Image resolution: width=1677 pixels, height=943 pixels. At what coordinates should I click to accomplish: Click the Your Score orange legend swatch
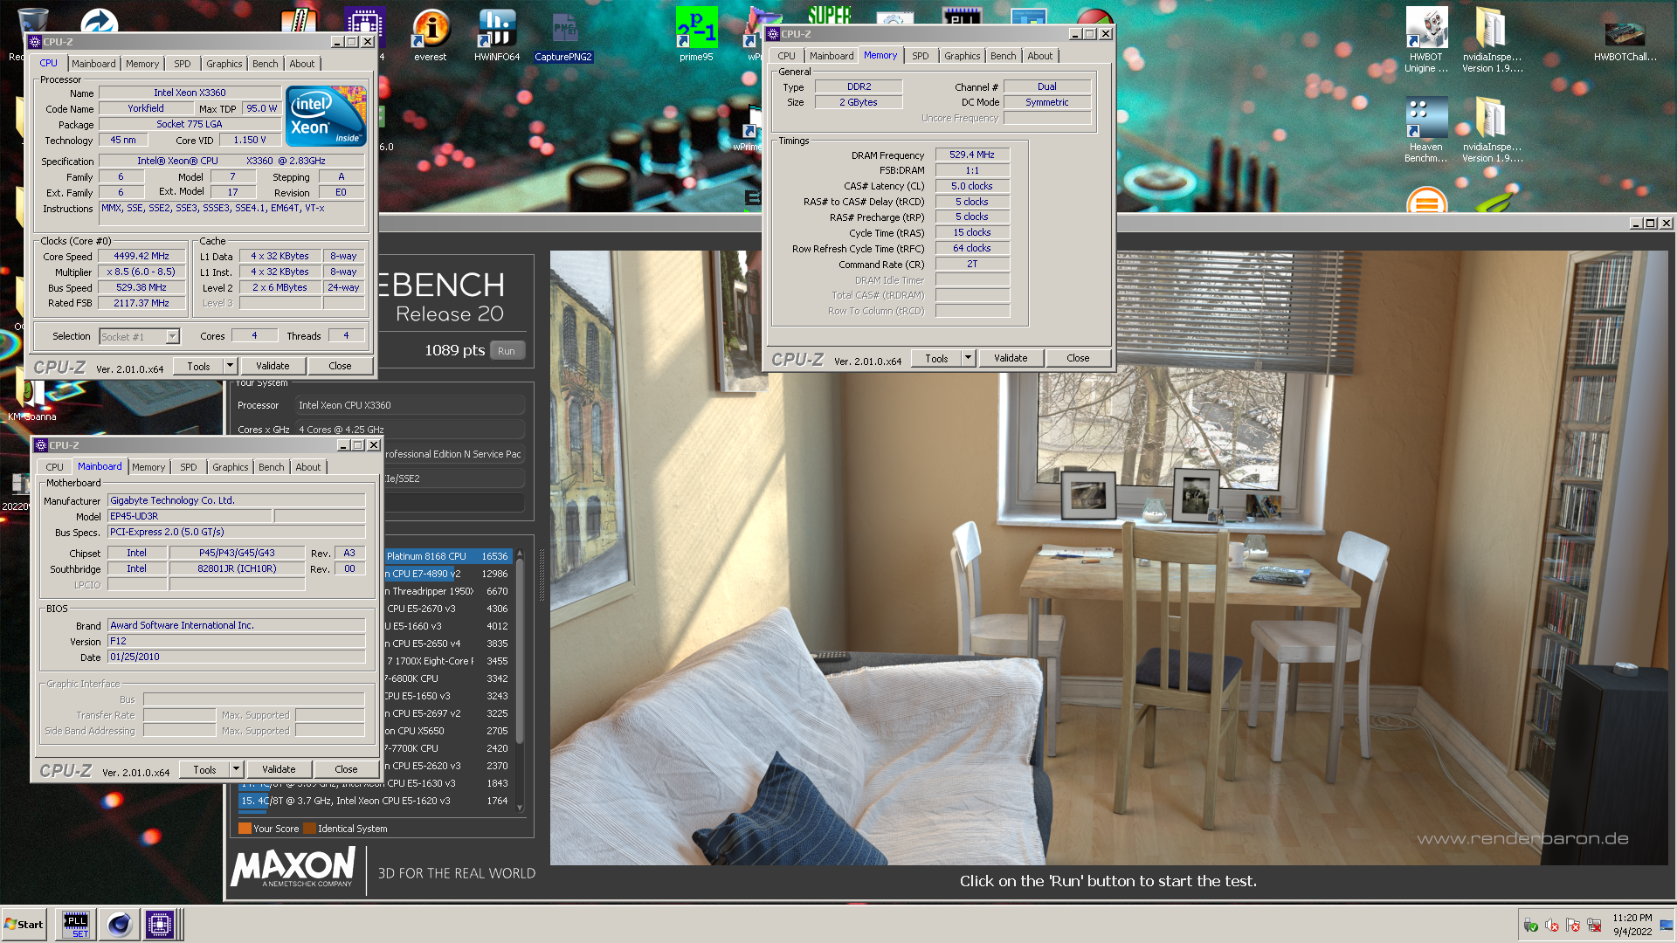pyautogui.click(x=245, y=829)
